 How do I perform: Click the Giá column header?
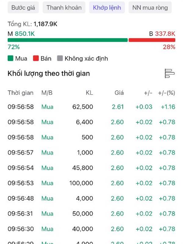coord(119,93)
